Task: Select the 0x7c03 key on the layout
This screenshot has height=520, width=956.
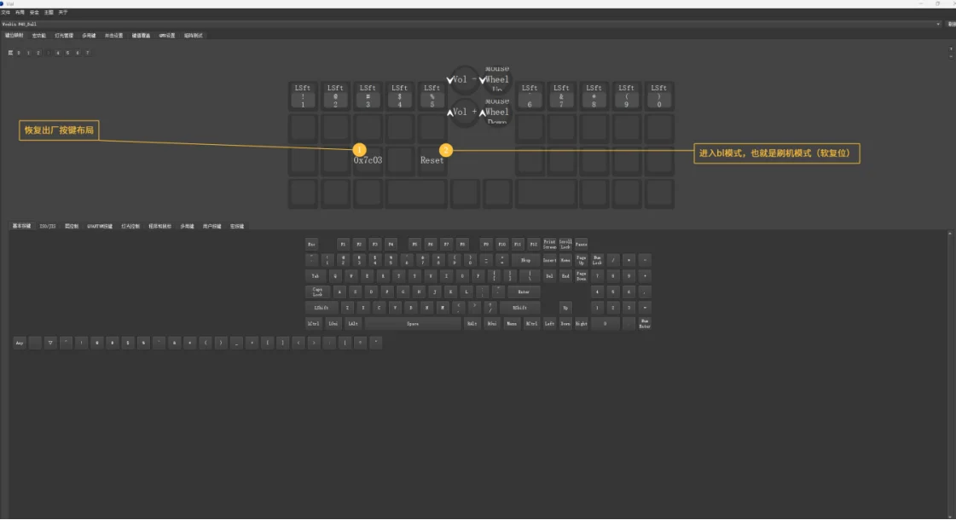Action: click(368, 160)
